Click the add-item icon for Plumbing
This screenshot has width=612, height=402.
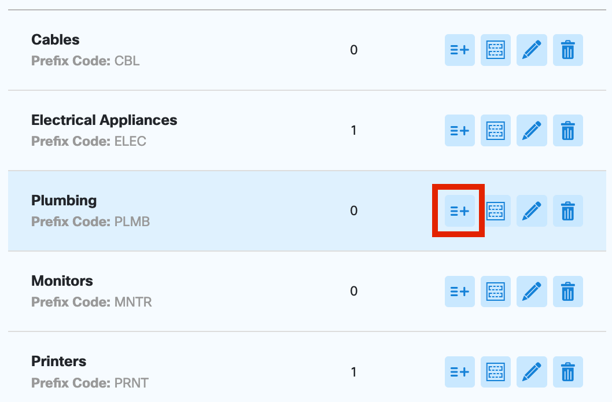[x=459, y=211]
